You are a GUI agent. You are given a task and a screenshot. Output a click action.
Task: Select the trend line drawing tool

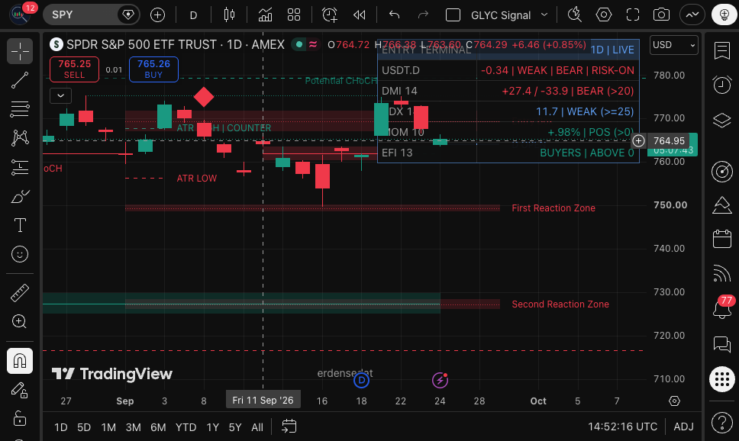(20, 81)
